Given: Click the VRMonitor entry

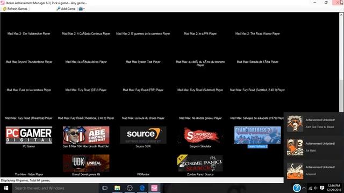Looking at the screenshot, I should 143,174.
